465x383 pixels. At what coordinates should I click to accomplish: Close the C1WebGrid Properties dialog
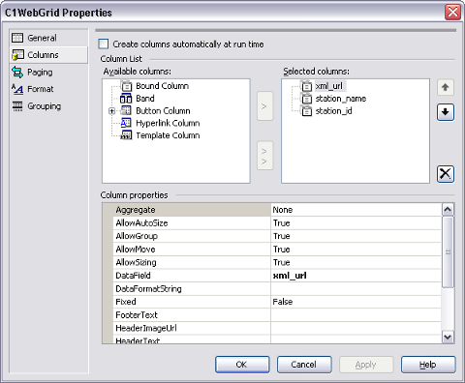tap(452, 13)
